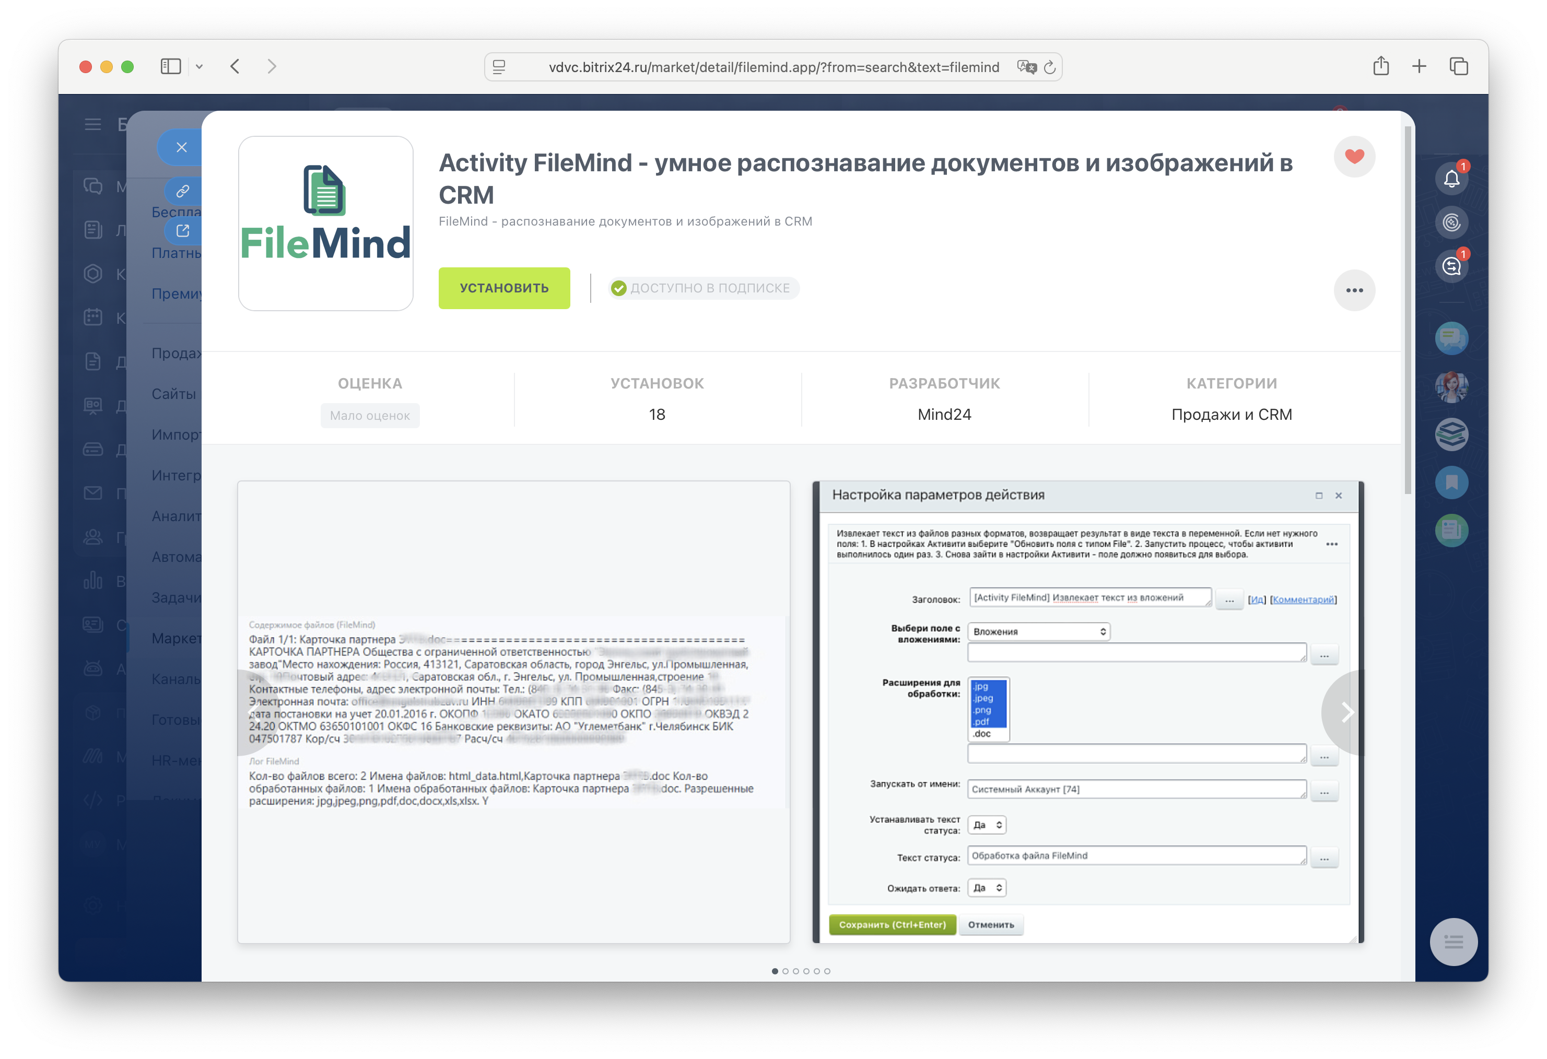Image resolution: width=1547 pixels, height=1059 pixels.
Task: Expand the sidebar dropdown chevron in toolbar
Action: [x=199, y=66]
